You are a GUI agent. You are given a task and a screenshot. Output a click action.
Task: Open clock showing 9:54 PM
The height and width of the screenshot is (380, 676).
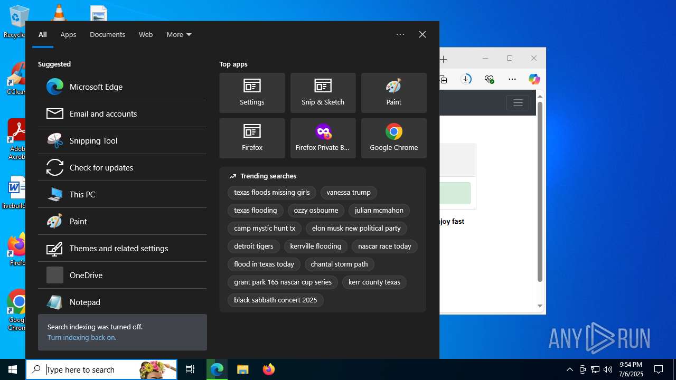click(631, 369)
